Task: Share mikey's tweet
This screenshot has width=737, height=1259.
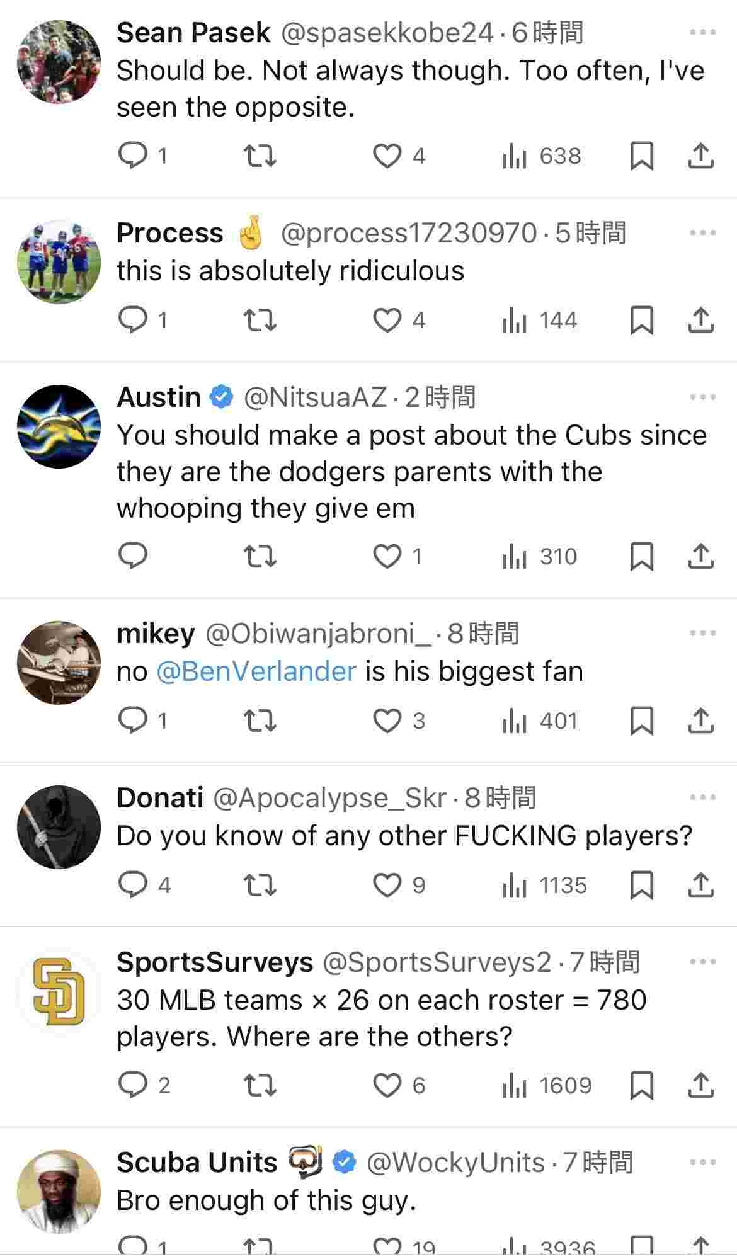Action: (700, 721)
